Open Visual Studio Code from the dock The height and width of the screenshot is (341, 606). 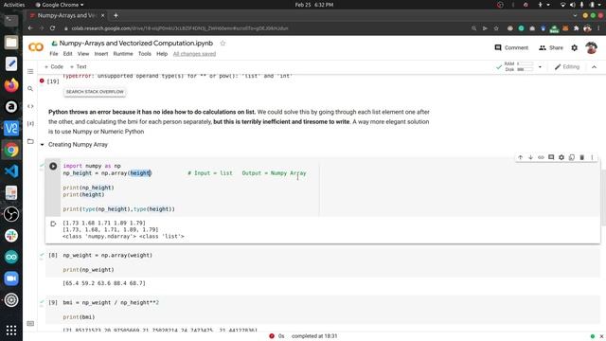click(11, 170)
